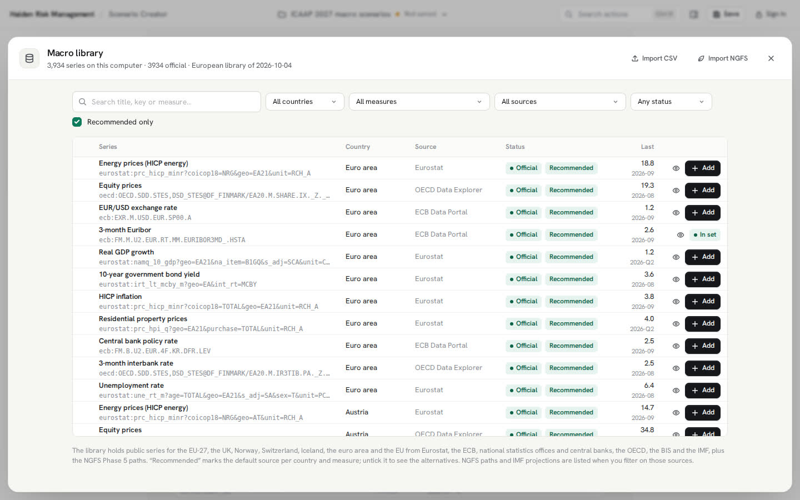Expand the All measures filter

click(x=419, y=102)
